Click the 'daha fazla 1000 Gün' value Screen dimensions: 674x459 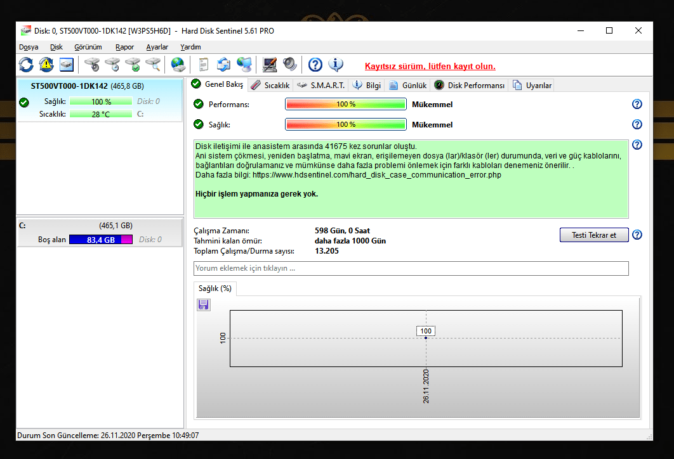(x=350, y=241)
